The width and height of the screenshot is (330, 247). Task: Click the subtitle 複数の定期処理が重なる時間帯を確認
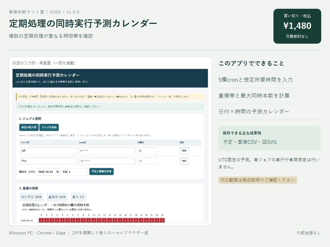(51, 36)
